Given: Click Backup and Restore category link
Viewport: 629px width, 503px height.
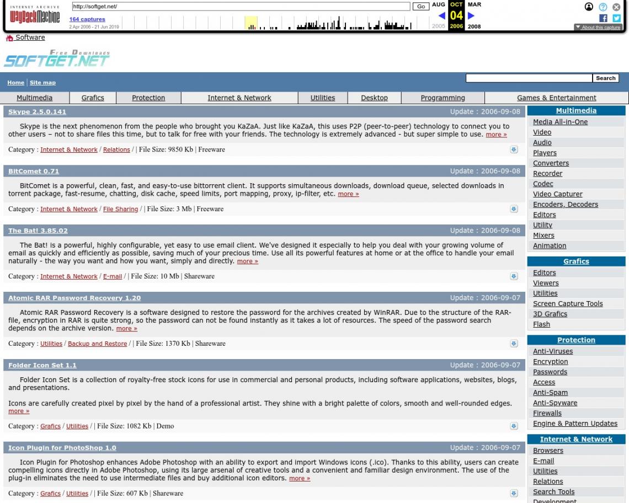Looking at the screenshot, I should point(98,344).
